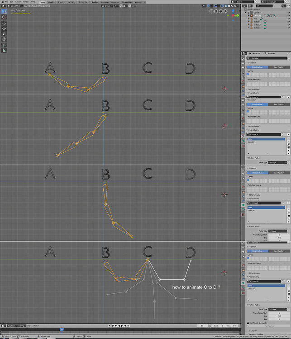
Task: Select the Rotate tool
Action: (4, 28)
